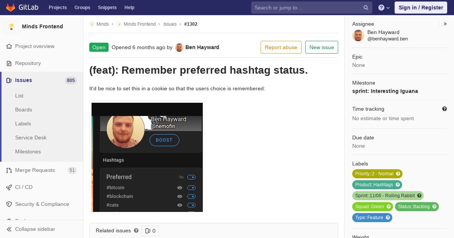Viewport: 454px width, 238px height.
Task: Click the Open status badge
Action: coord(99,47)
